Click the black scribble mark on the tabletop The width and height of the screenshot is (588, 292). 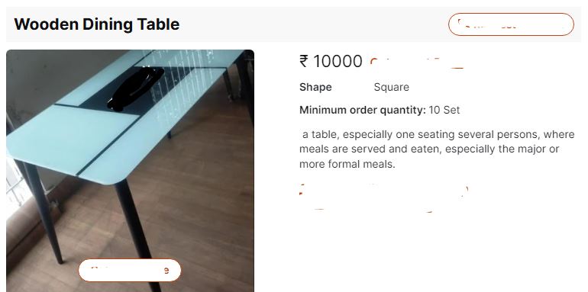[x=136, y=88]
